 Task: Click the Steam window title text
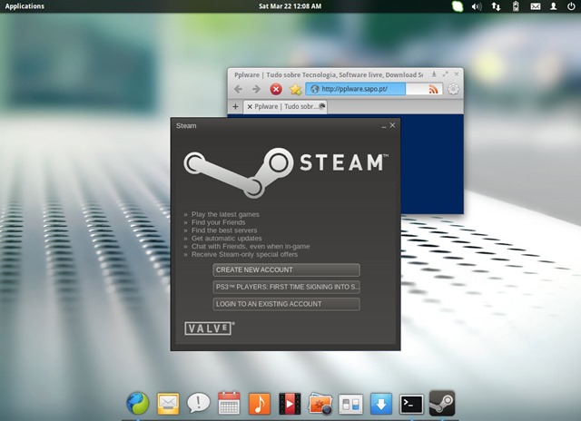coord(186,126)
